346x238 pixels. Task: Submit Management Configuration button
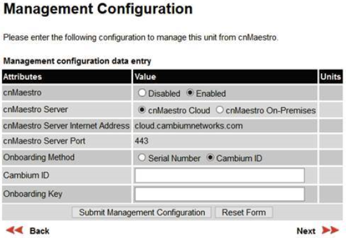[x=142, y=212]
